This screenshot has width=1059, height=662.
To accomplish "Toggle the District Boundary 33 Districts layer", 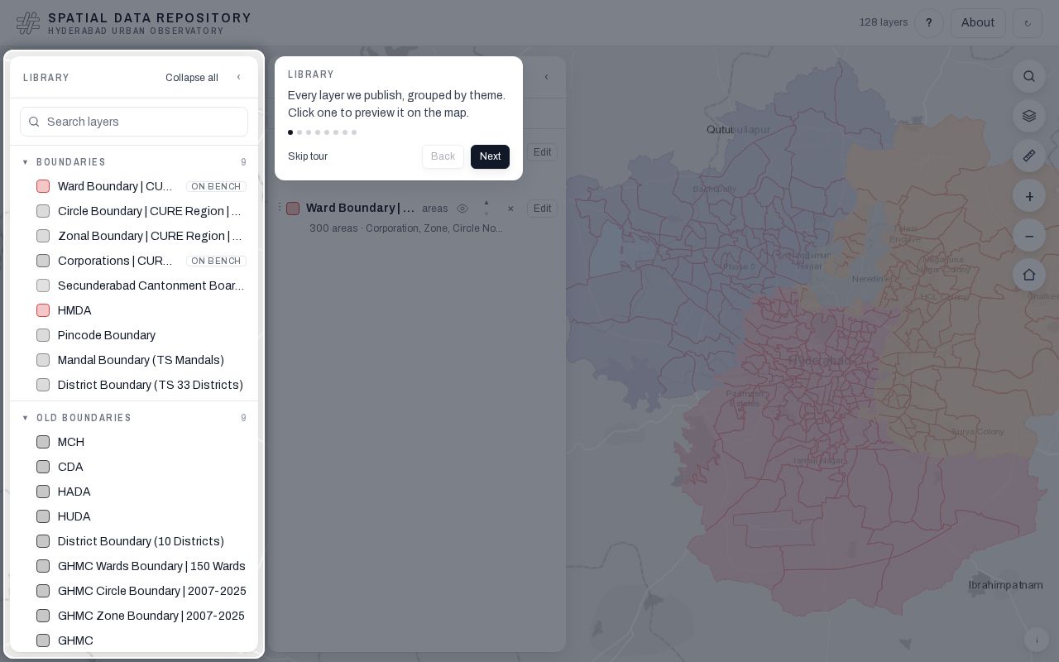I will click(43, 385).
